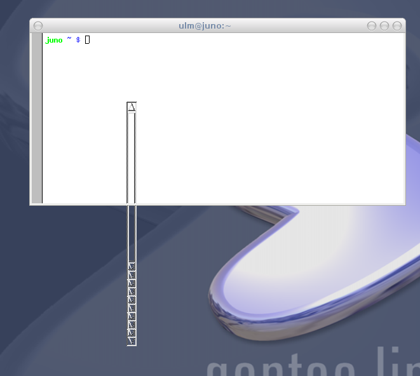Close the ulm@juno terminal window
The height and width of the screenshot is (376, 420).
coord(397,26)
